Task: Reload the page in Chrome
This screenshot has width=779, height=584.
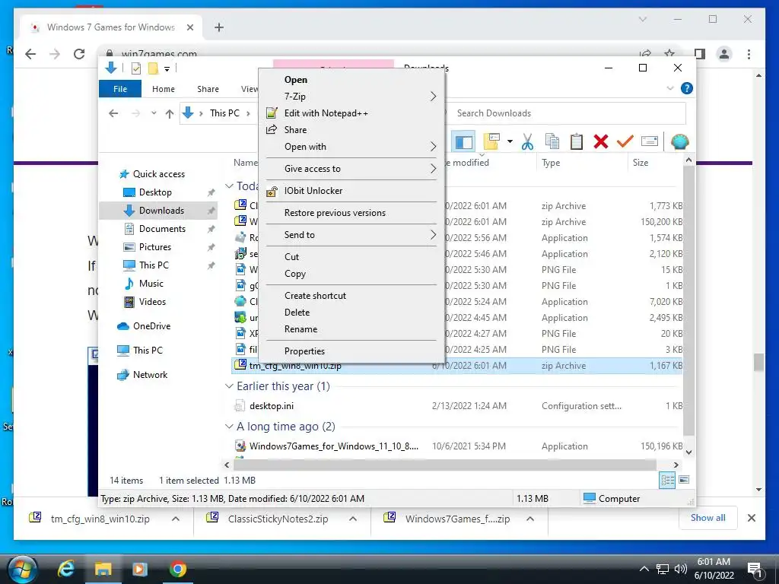Action: [79, 54]
